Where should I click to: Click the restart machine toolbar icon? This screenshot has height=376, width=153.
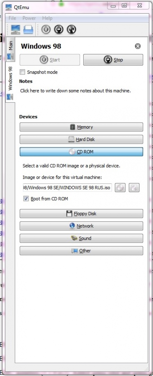click(72, 29)
